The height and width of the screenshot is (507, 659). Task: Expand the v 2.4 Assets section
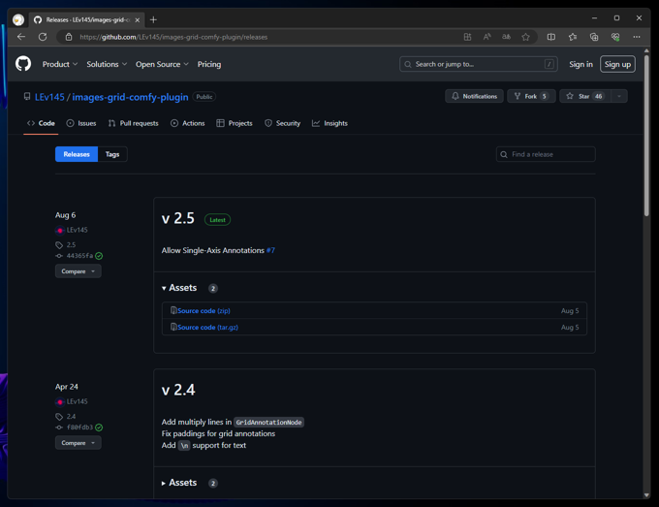click(179, 483)
